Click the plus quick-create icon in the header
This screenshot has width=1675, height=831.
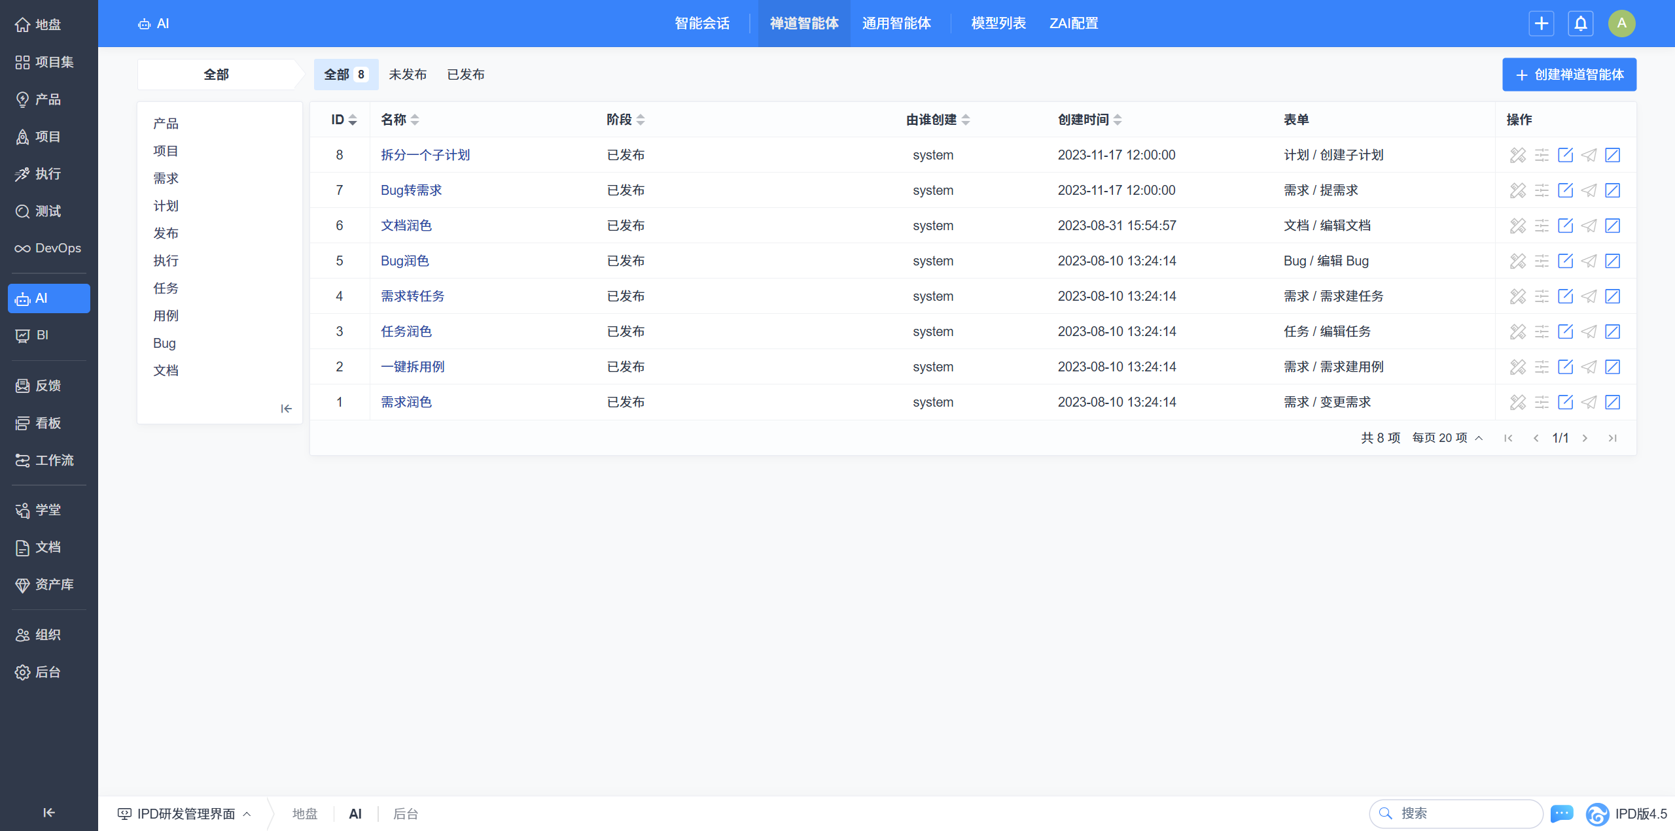tap(1541, 24)
